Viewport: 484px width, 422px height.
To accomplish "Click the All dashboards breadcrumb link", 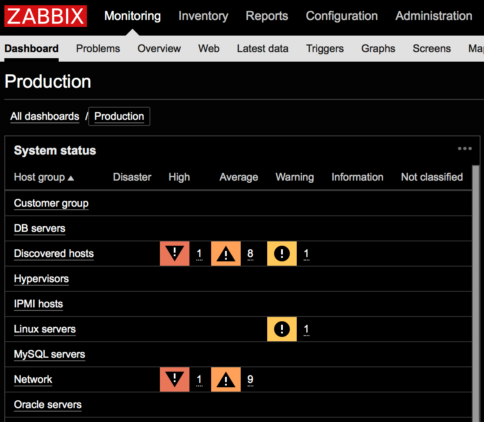I will click(45, 116).
